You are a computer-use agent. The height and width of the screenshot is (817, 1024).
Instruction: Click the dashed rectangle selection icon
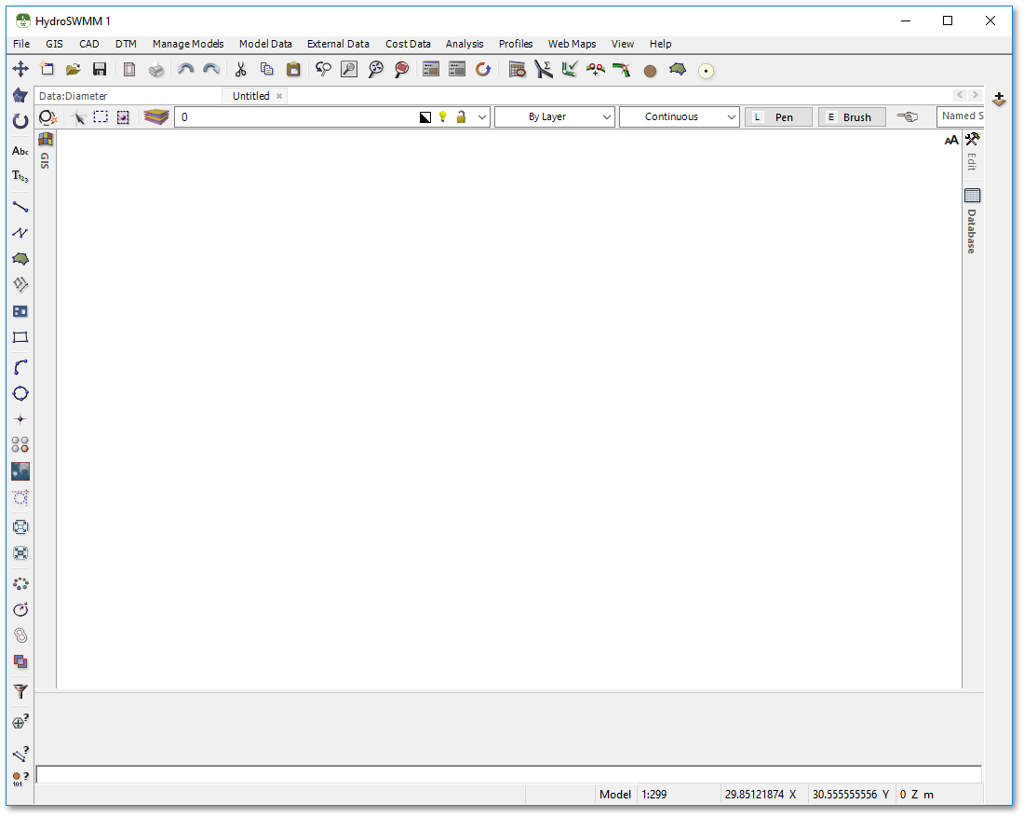click(101, 117)
